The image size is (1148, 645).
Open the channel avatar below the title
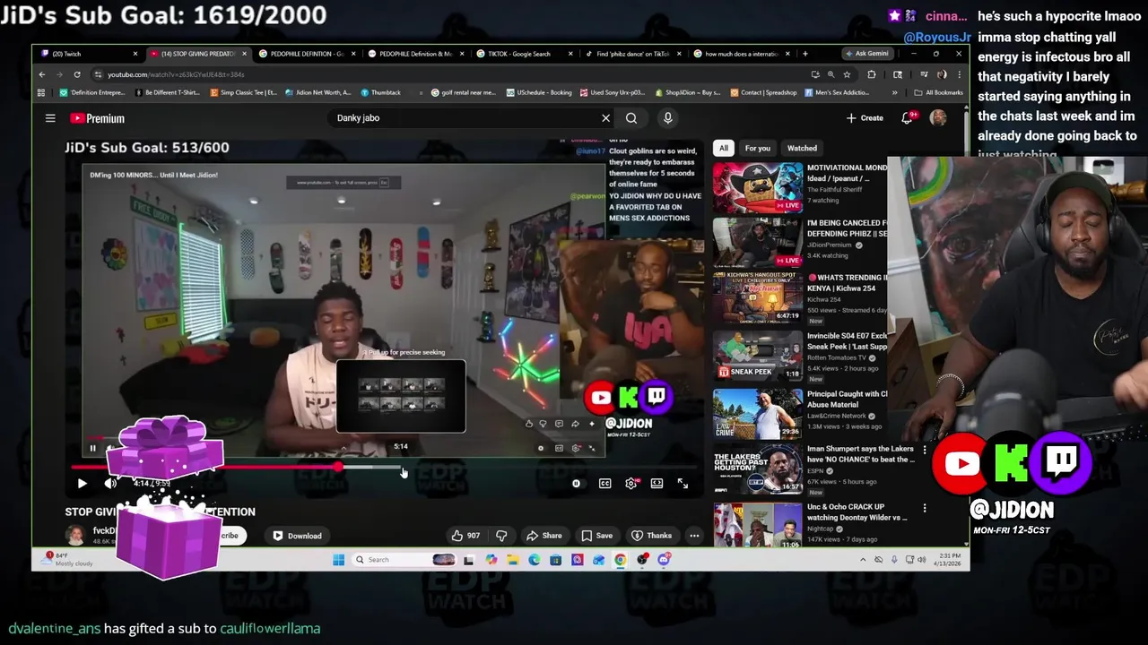(x=75, y=536)
